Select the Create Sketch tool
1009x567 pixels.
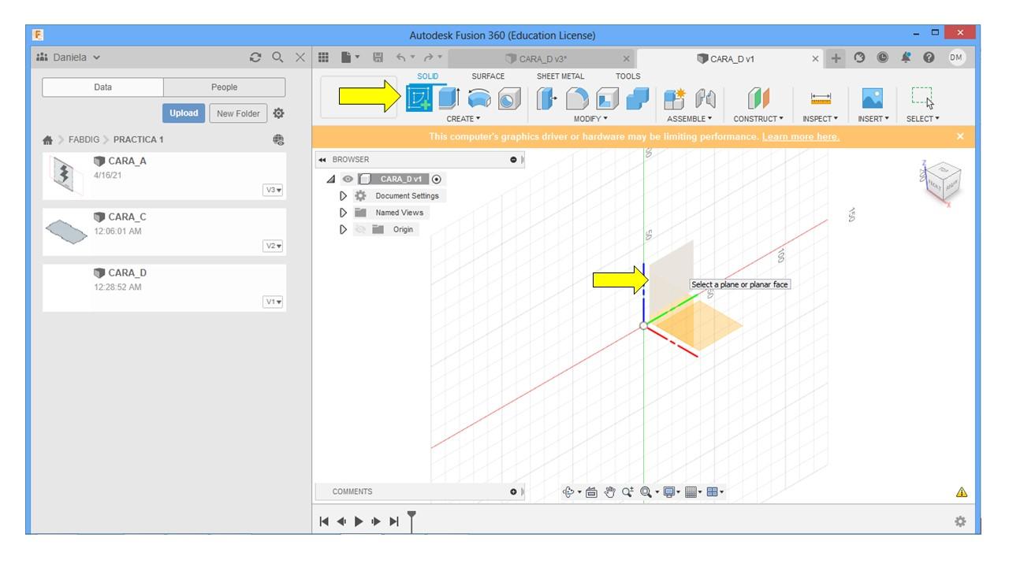[x=419, y=98]
